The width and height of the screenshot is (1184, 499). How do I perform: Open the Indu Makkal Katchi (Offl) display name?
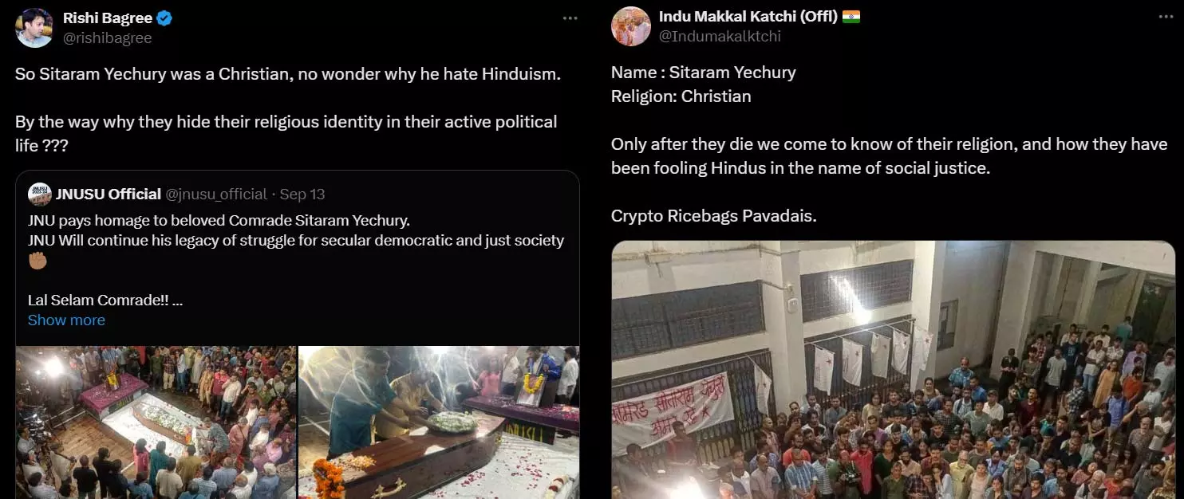(x=748, y=17)
